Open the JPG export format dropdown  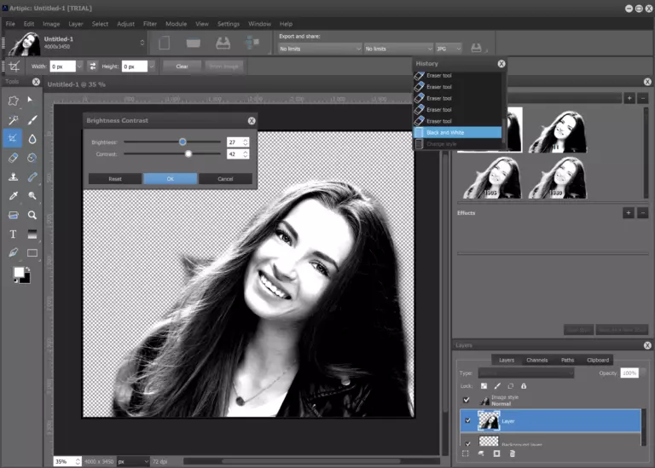point(449,49)
